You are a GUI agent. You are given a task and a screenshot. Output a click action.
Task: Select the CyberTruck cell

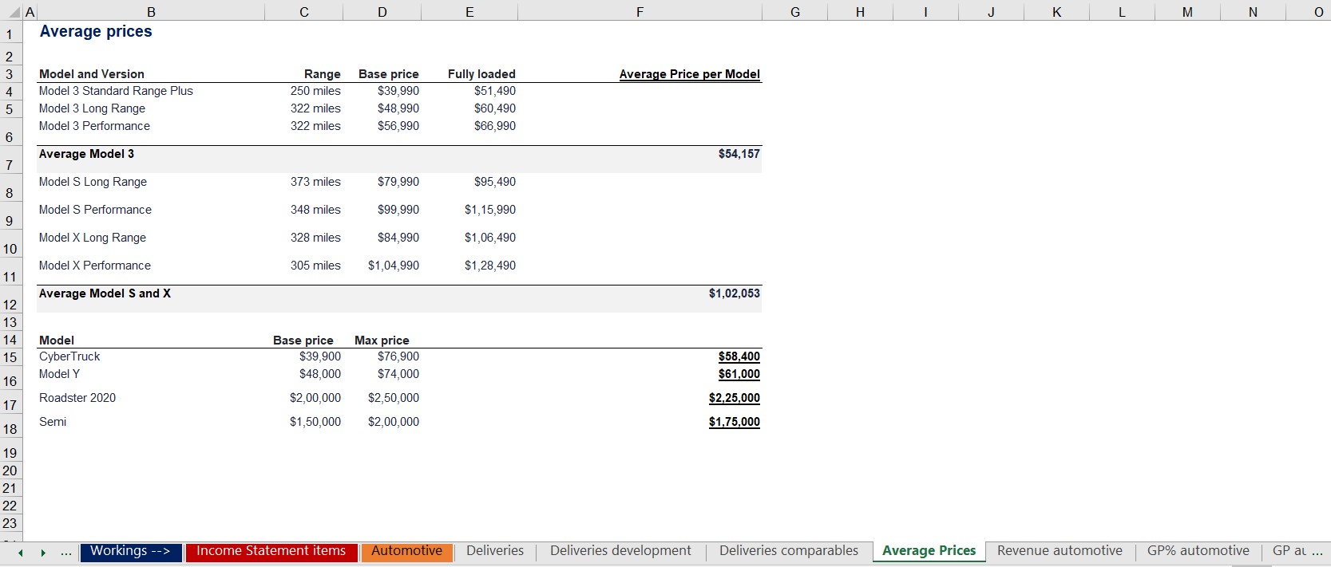[69, 356]
